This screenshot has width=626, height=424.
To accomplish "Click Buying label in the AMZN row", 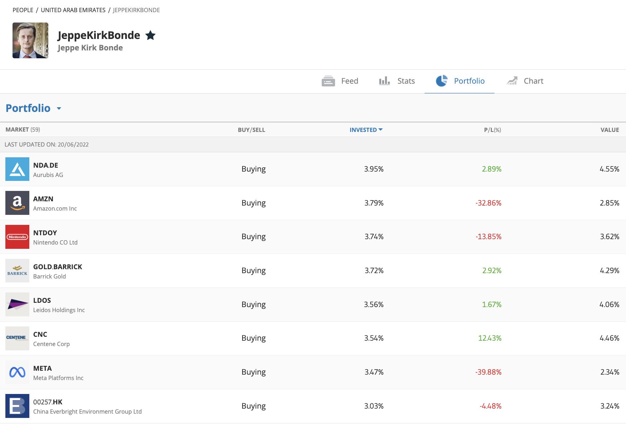I will (x=254, y=203).
